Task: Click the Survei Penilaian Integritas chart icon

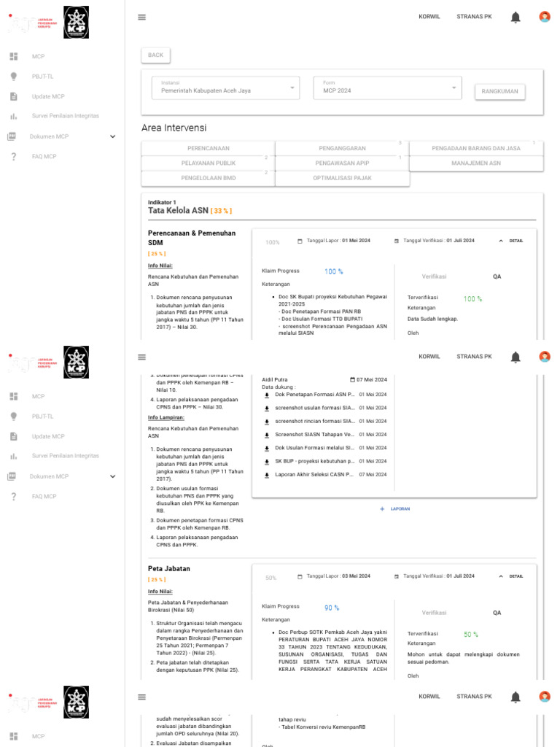Action: [x=13, y=116]
